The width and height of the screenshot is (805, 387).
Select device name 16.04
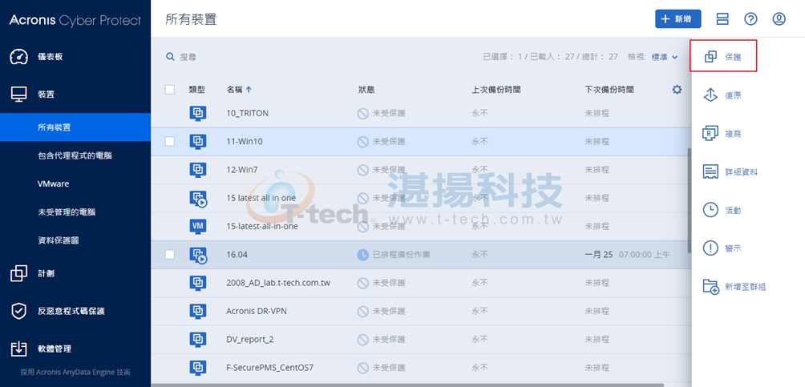[237, 254]
